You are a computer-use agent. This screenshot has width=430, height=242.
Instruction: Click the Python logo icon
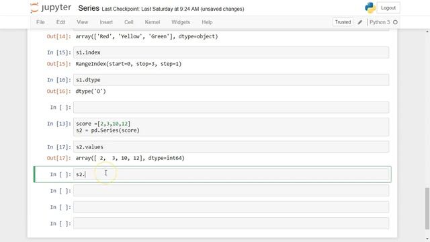coord(370,8)
